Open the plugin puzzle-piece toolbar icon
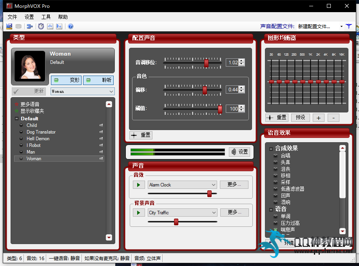359x266 pixels. pos(30,26)
